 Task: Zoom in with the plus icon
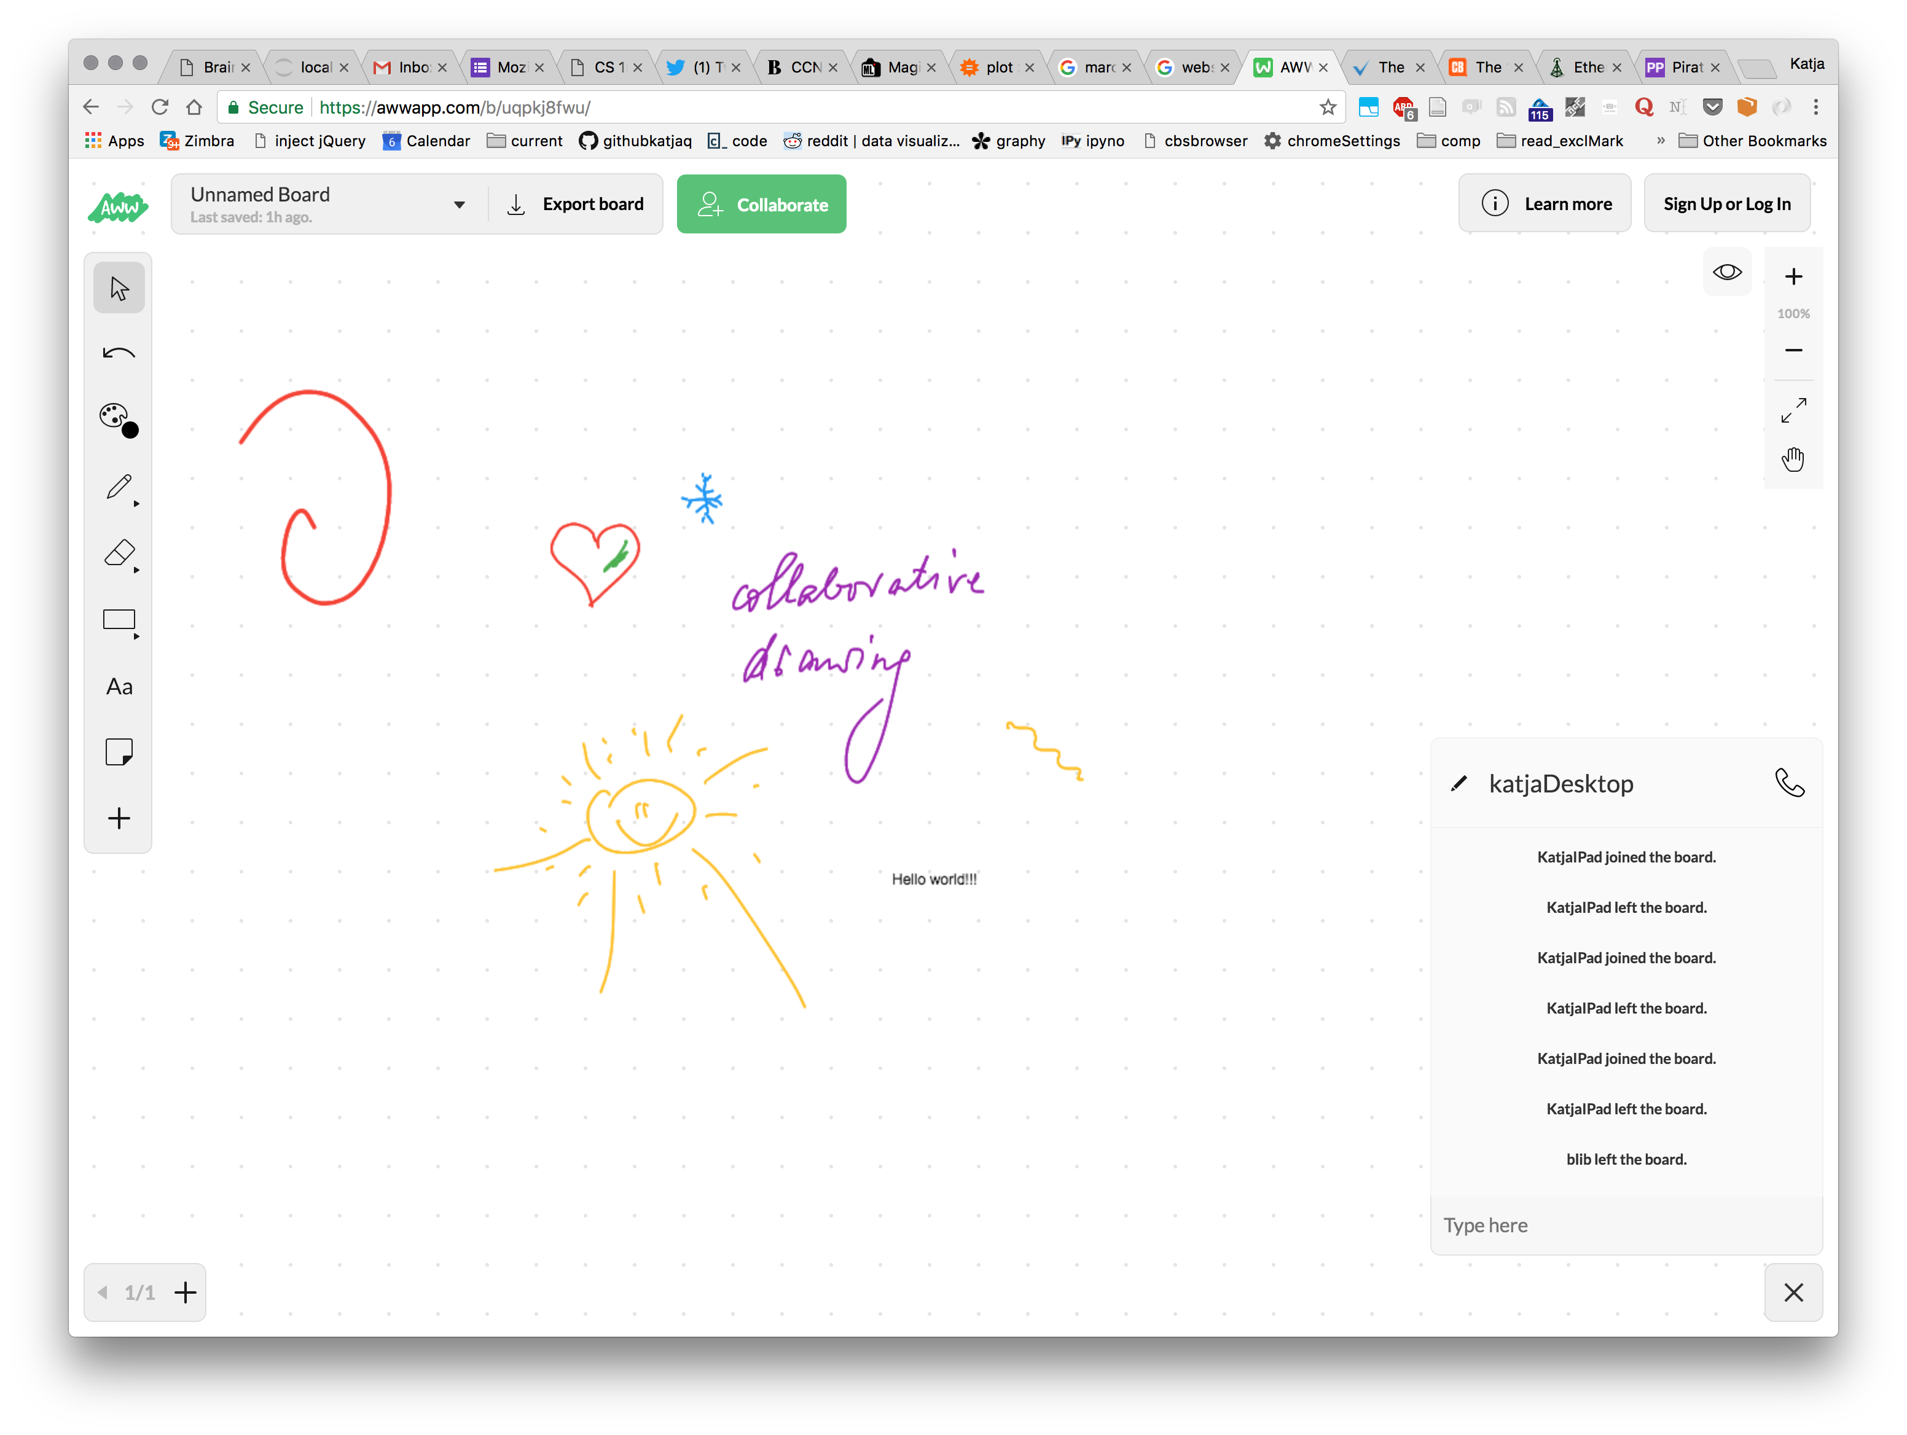point(1793,276)
